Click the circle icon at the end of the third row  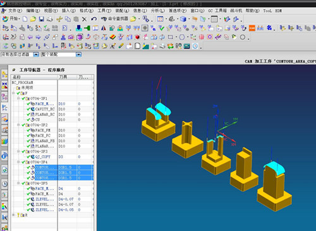[x=243, y=37]
